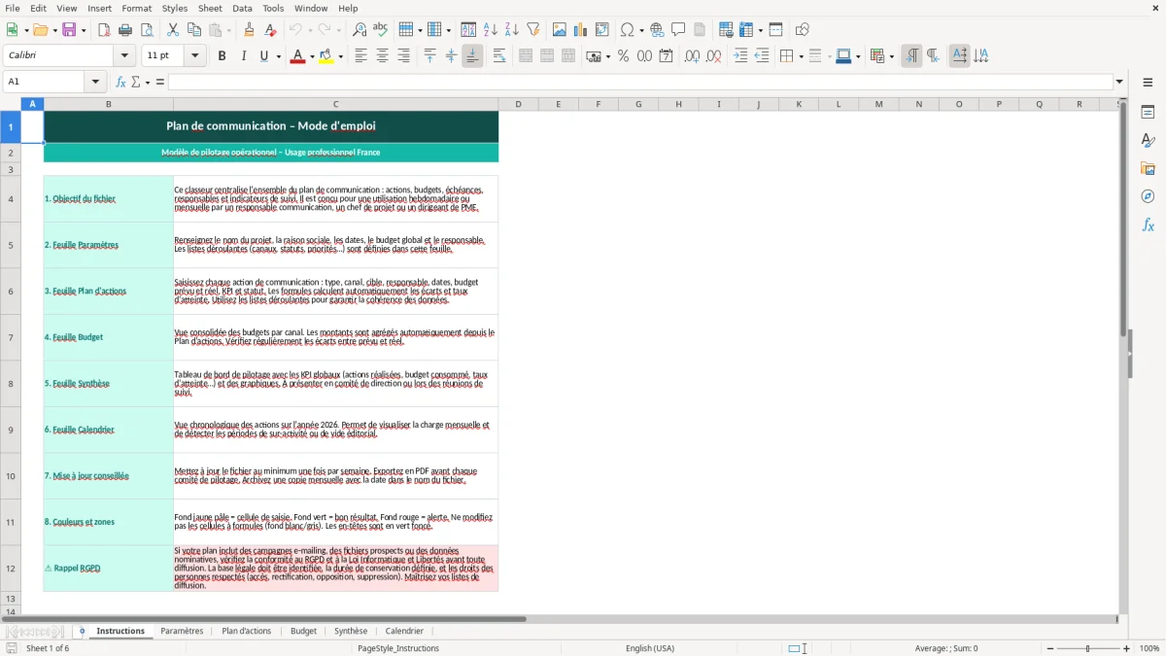Open Find & Replace magnifier icon

coord(360,30)
